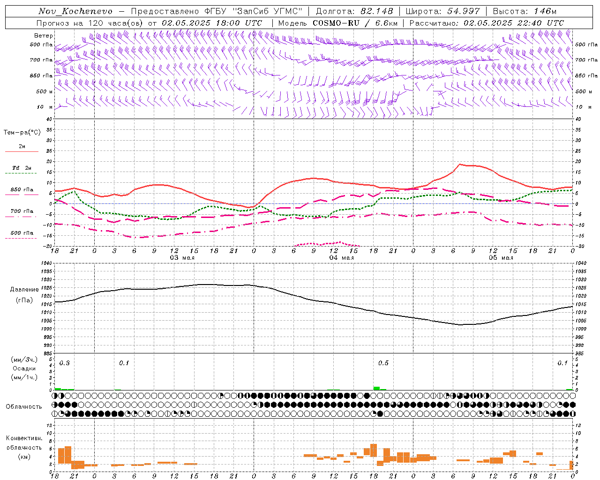600x480 pixels.
Task: Click the "Давление" pressure panel label
Action: coord(24,290)
